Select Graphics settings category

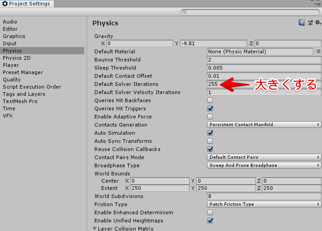coord(42,36)
